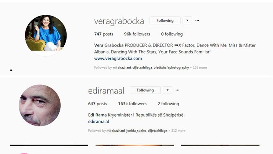Screen dimensions: 273x154
Task: Toggle Following button for veragrabocka
Action: click(165, 20)
